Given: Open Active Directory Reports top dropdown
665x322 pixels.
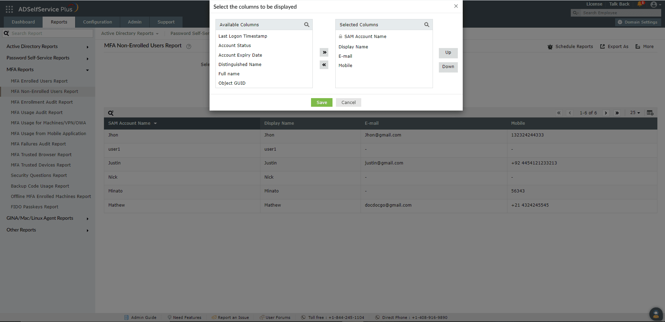Looking at the screenshot, I should click(130, 34).
